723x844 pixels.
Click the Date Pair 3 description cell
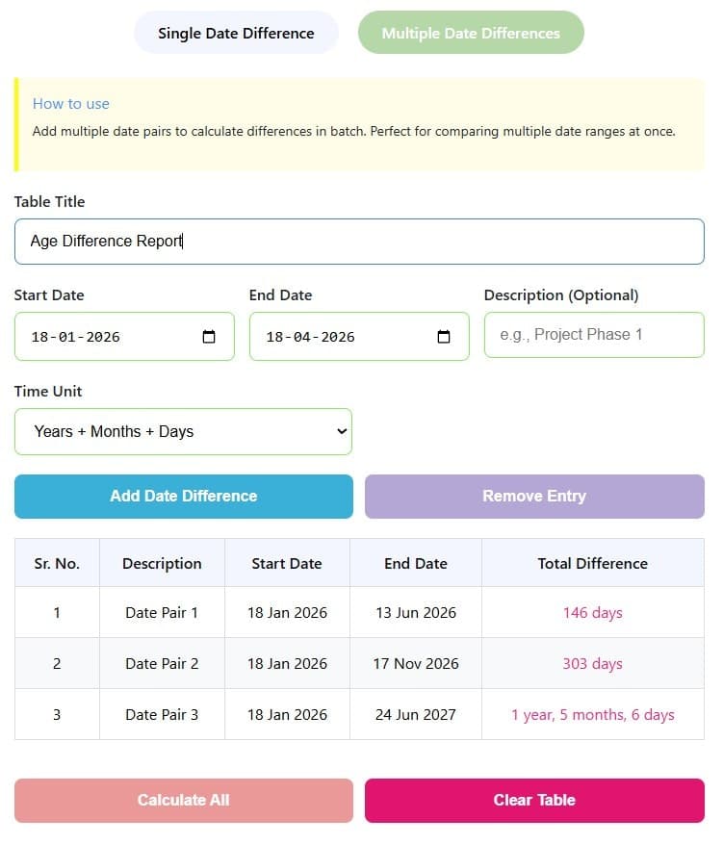[161, 714]
